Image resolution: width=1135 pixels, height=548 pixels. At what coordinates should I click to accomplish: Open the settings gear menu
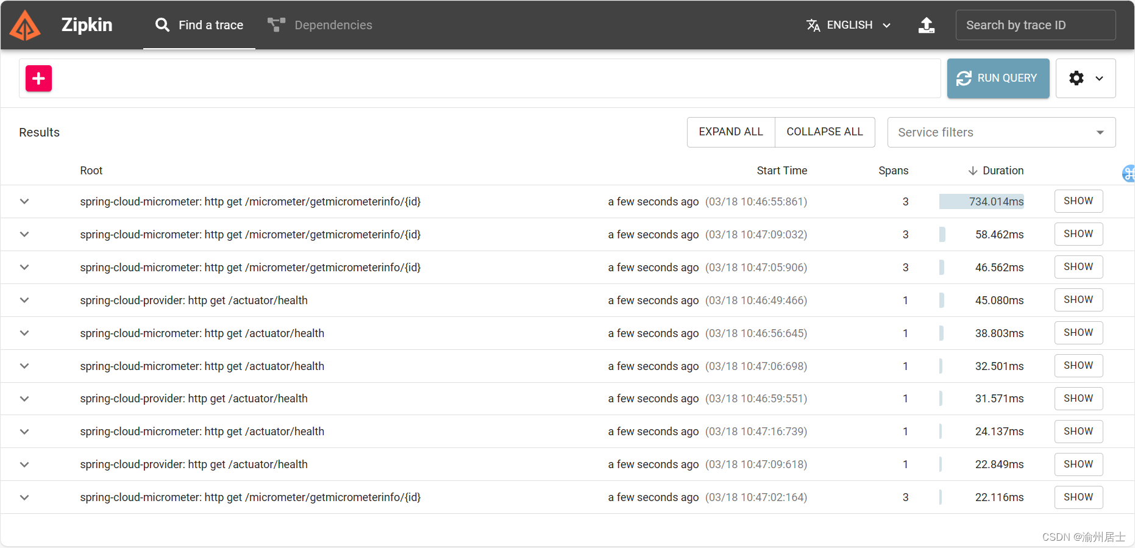click(1086, 78)
